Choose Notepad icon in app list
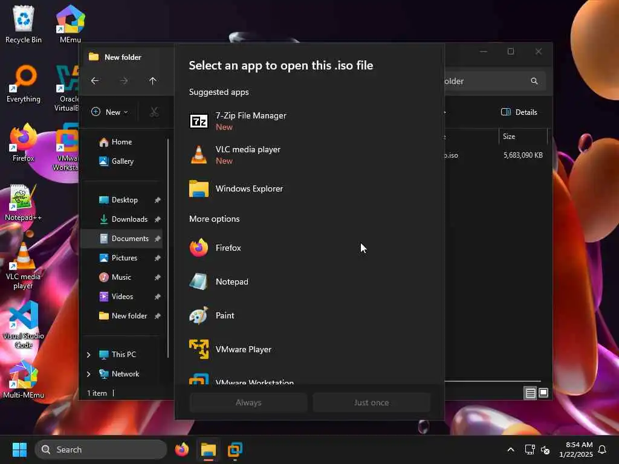619x464 pixels. pos(198,282)
